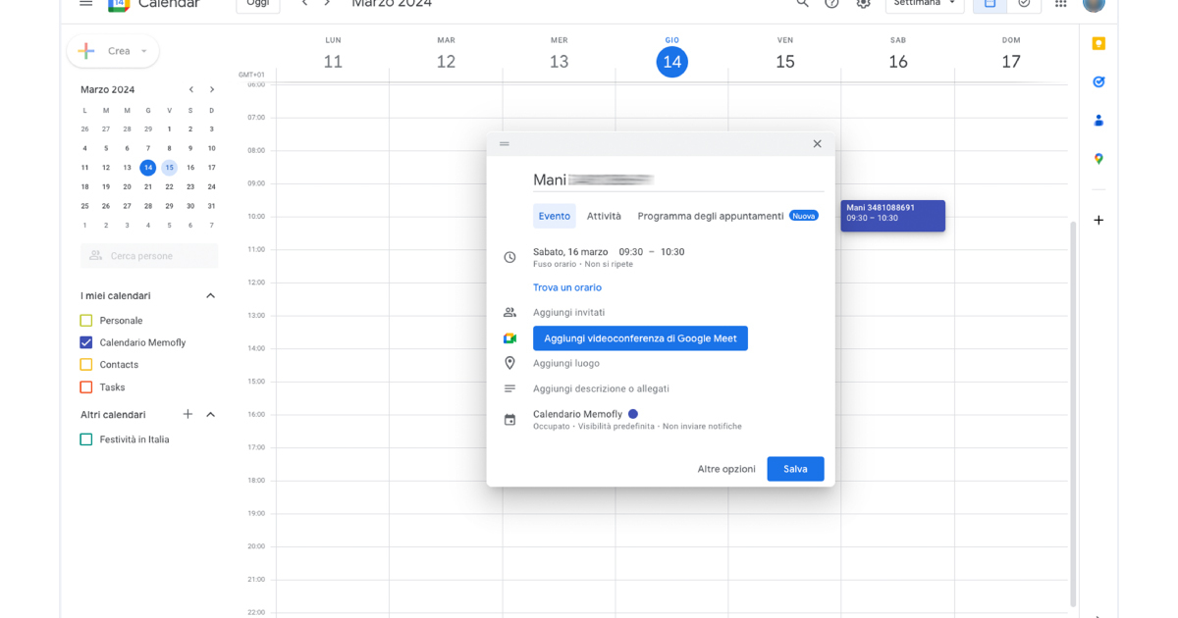
Task: Switch to the Attività tab
Action: [x=604, y=216]
